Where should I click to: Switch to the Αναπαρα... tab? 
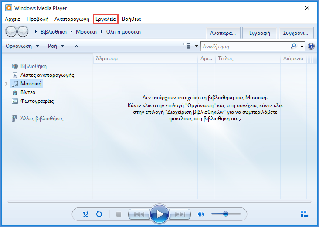[x=223, y=33]
